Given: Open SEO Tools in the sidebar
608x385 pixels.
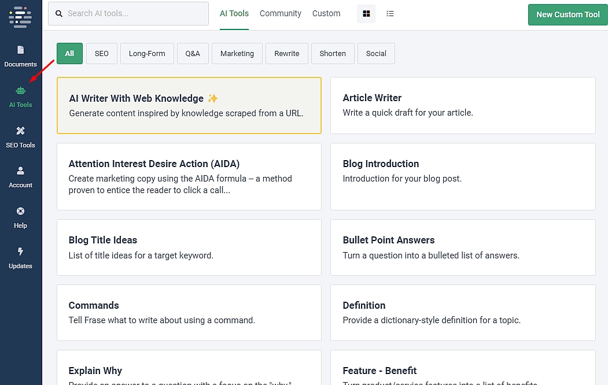Looking at the screenshot, I should pos(21,138).
